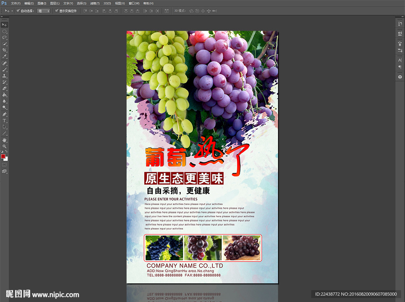Image resolution: width=405 pixels, height=302 pixels.
Task: Toggle Quick Mask mode
Action: click(4, 165)
